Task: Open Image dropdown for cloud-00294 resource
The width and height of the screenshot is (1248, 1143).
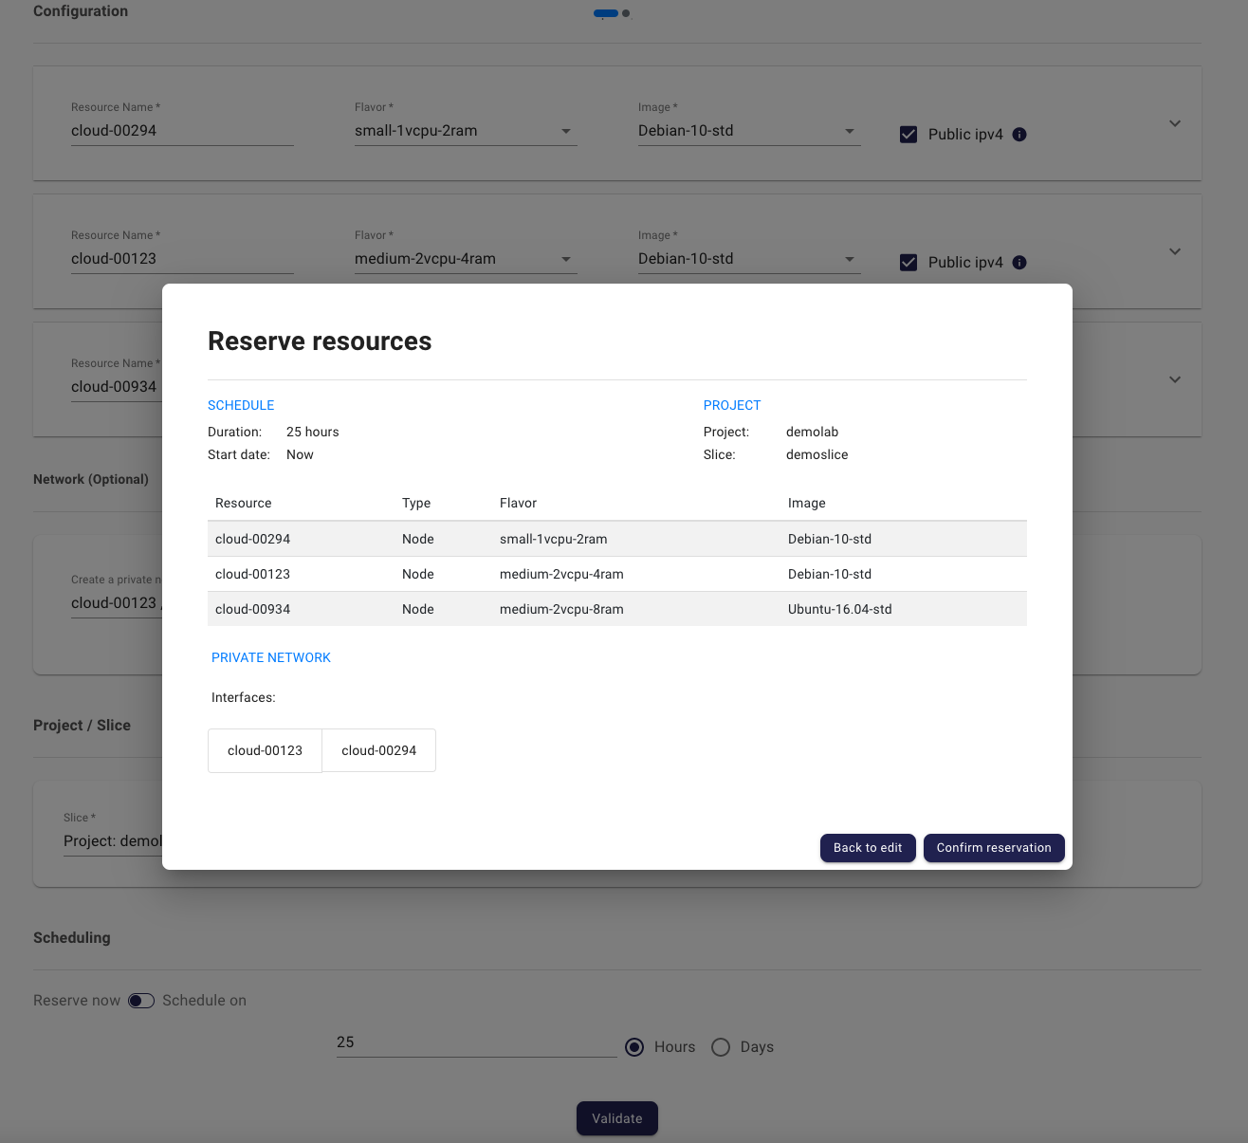Action: (x=748, y=131)
